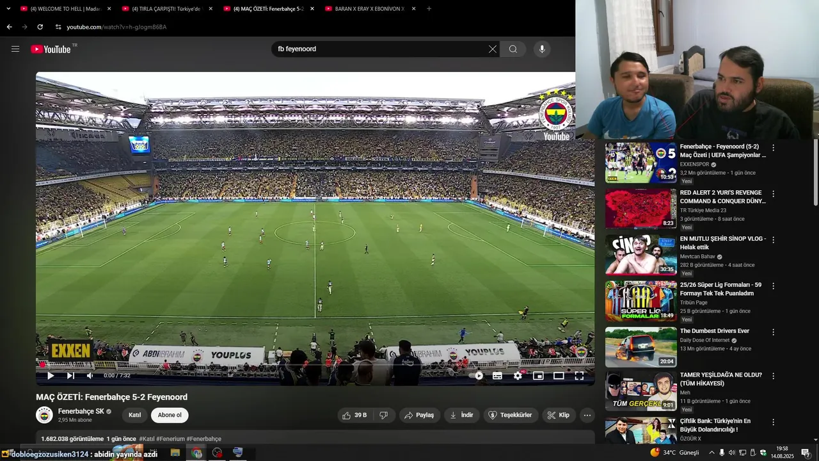Click the #Katıl hashtag
The image size is (819, 461).
click(147, 439)
